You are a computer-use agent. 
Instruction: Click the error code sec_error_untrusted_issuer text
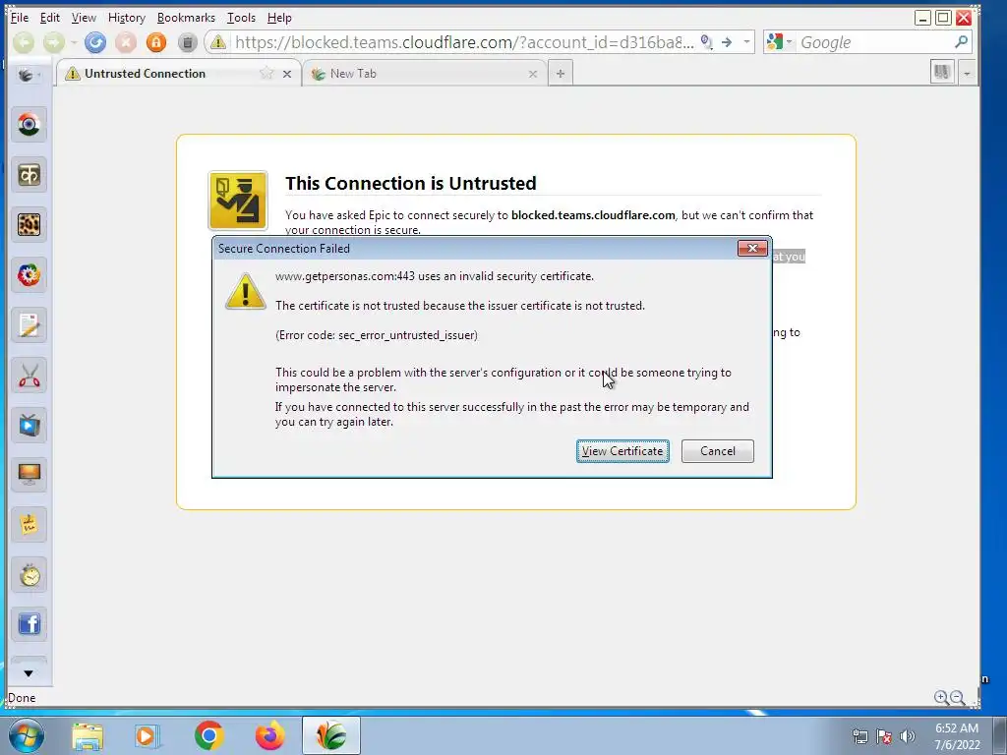(x=377, y=335)
